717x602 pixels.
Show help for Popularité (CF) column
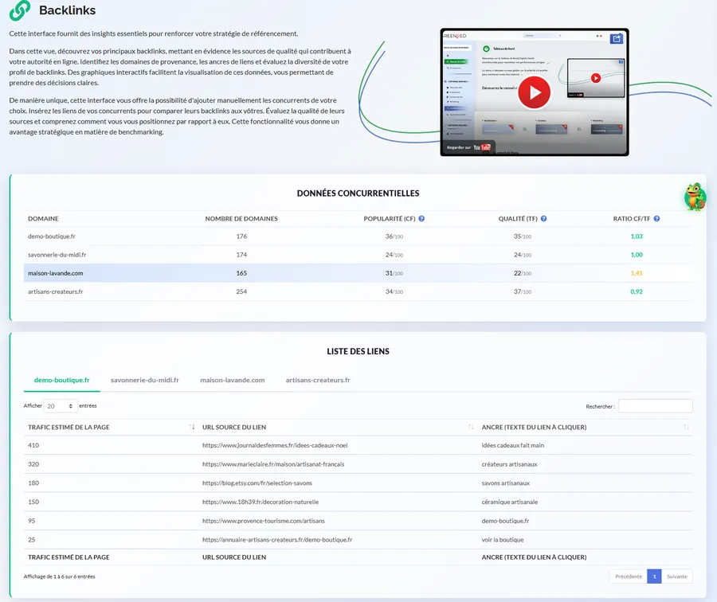pos(421,218)
